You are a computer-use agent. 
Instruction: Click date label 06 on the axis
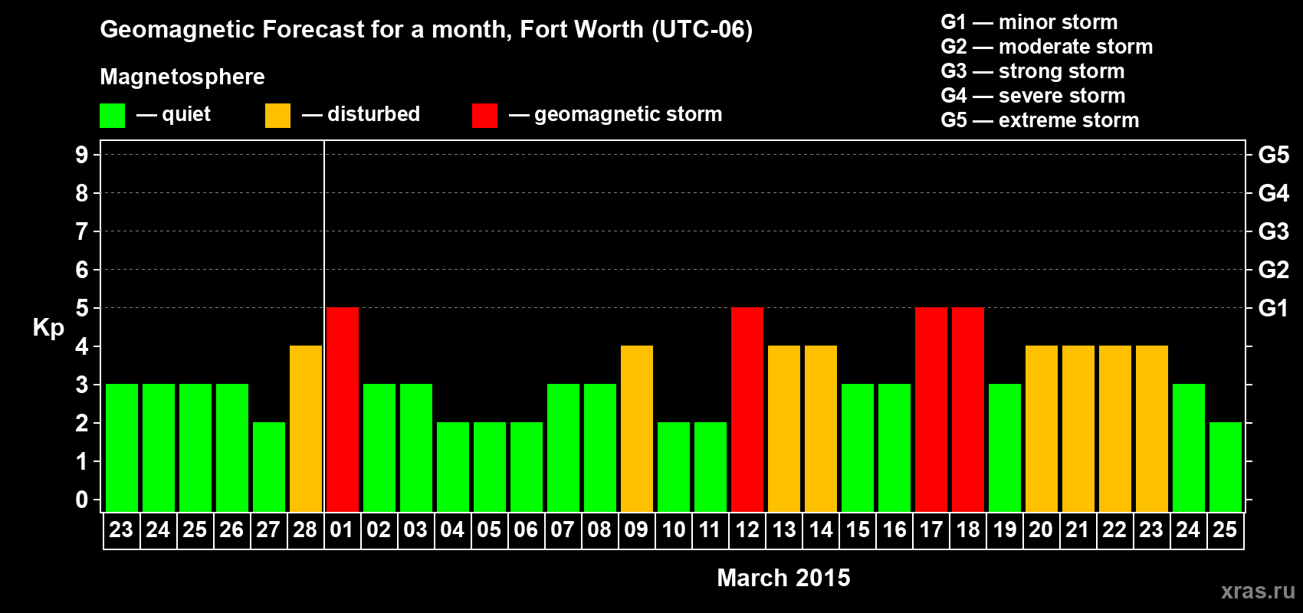pos(526,529)
